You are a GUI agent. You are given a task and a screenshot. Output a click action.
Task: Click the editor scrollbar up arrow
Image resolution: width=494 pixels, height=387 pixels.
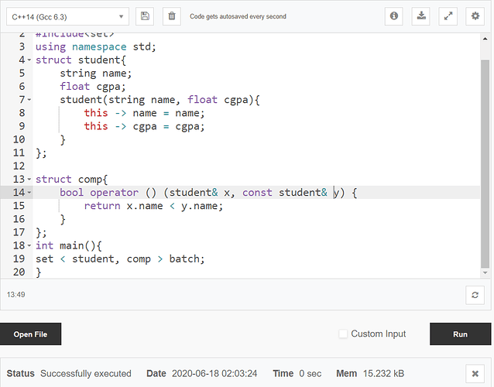point(485,39)
